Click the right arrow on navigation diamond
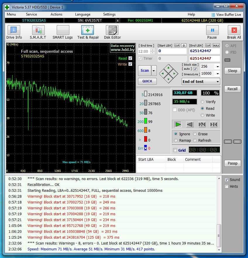Viewport: 248px width, 258px height. (x=174, y=74)
